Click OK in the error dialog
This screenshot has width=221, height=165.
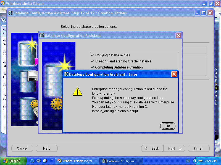point(168,126)
